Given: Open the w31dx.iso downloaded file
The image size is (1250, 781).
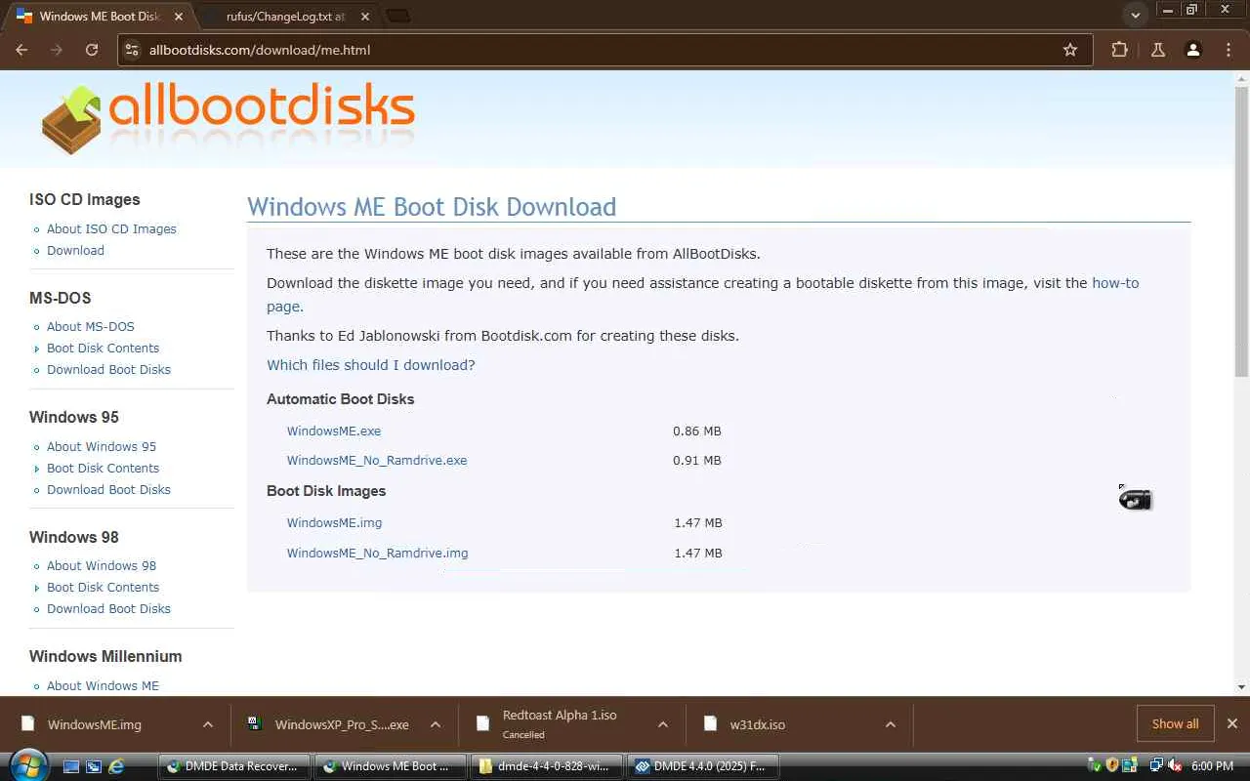Looking at the screenshot, I should pos(758,724).
